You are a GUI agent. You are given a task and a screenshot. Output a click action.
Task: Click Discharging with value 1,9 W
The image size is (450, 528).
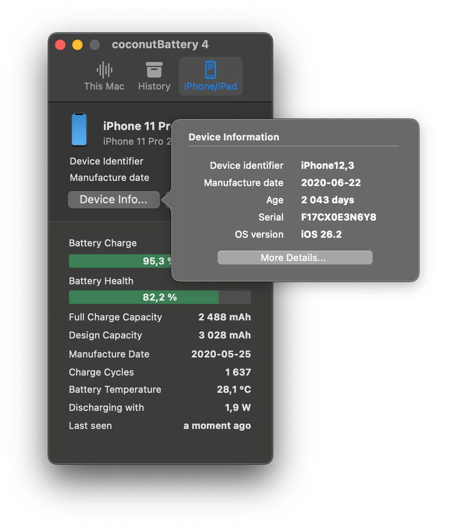click(238, 408)
